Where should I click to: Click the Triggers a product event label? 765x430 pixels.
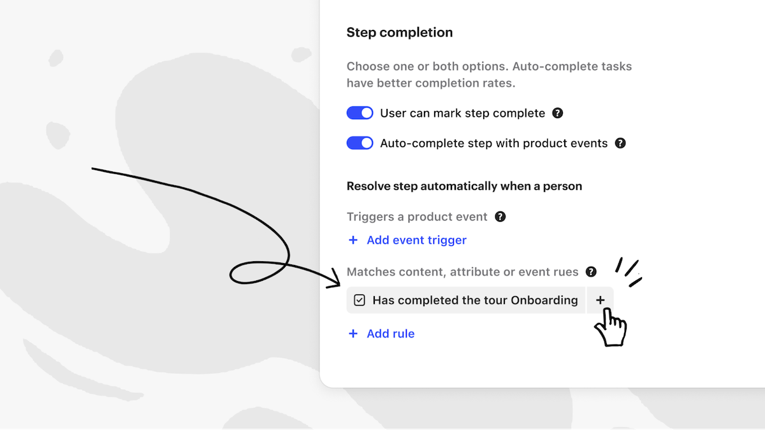[x=417, y=217]
